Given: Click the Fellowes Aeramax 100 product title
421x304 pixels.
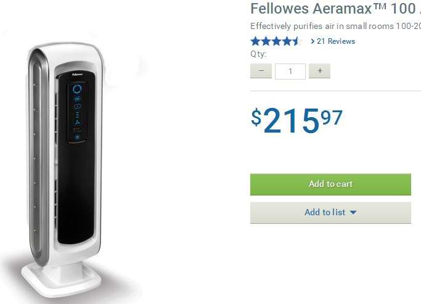Looking at the screenshot, I should pos(335,9).
